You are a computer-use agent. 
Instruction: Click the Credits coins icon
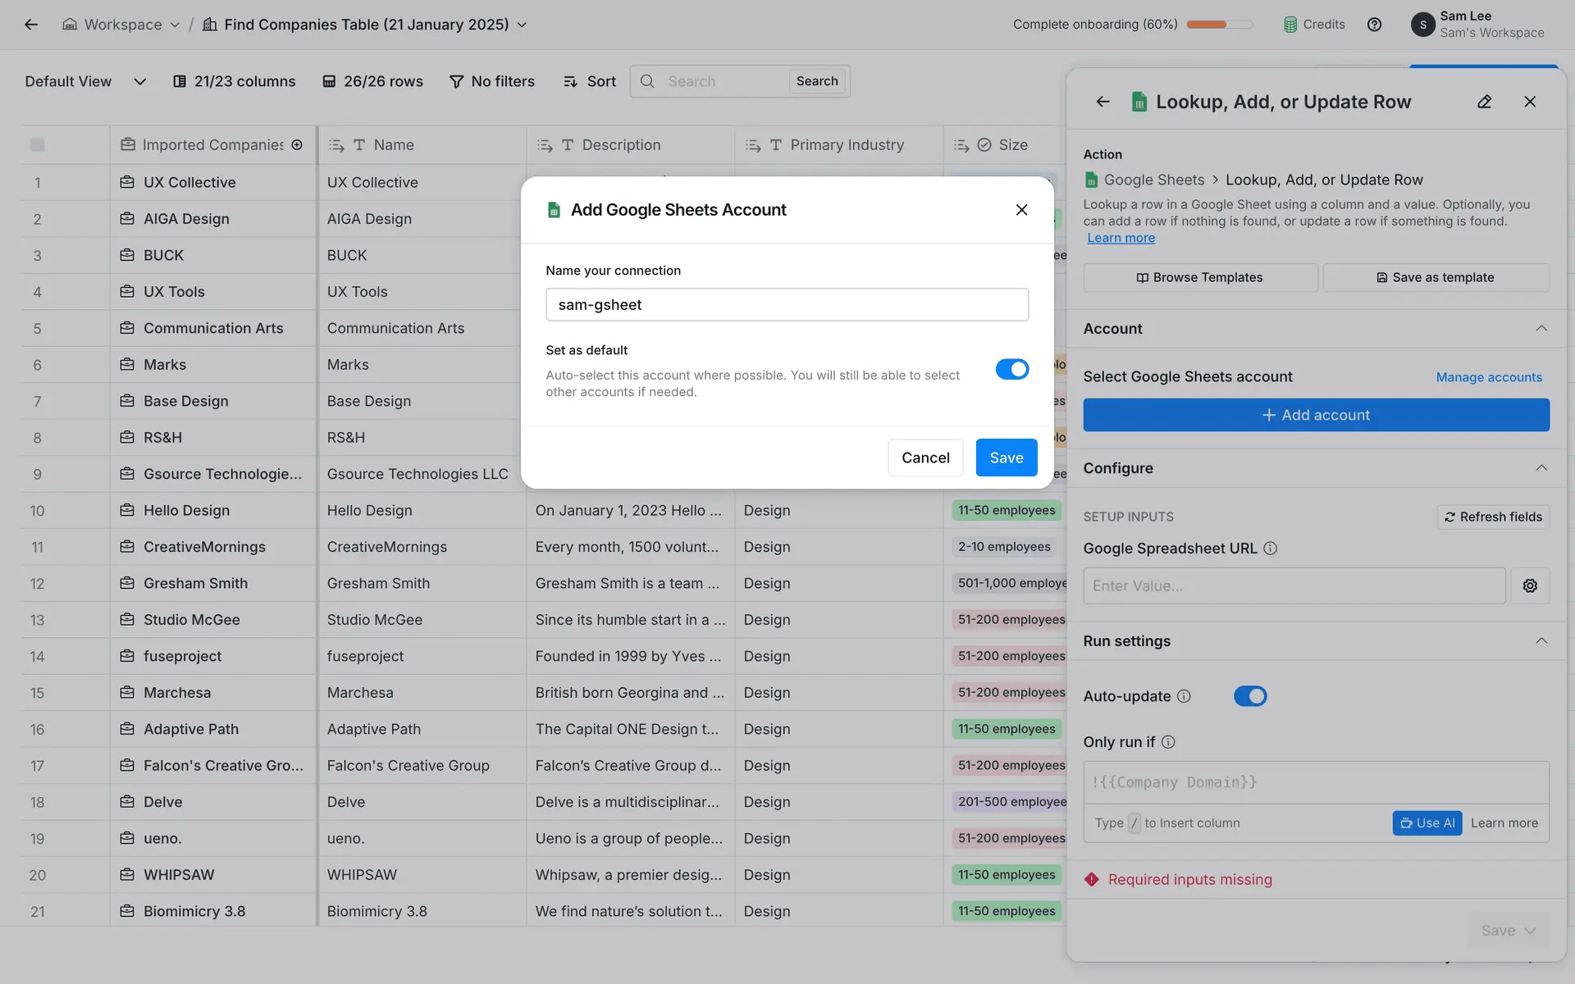coord(1290,25)
